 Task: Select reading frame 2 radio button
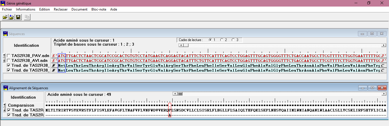pyautogui.click(x=222, y=40)
